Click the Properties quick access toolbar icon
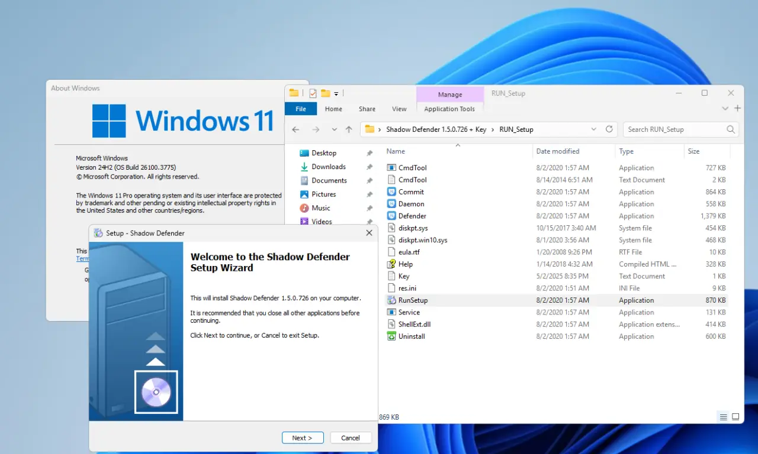758x454 pixels. coord(313,93)
